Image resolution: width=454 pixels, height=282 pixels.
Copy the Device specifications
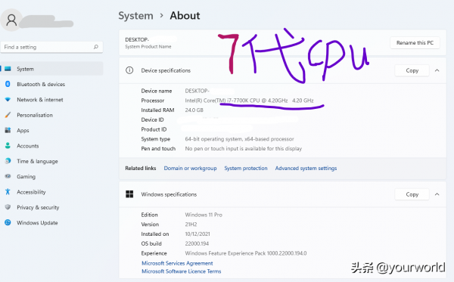tap(412, 70)
